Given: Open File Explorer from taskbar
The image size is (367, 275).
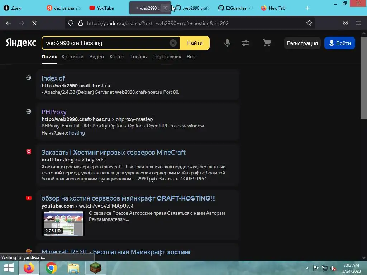Looking at the screenshot, I should 73,268.
